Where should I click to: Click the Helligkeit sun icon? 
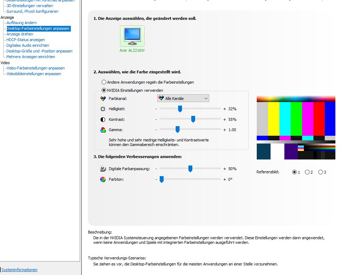click(103, 109)
